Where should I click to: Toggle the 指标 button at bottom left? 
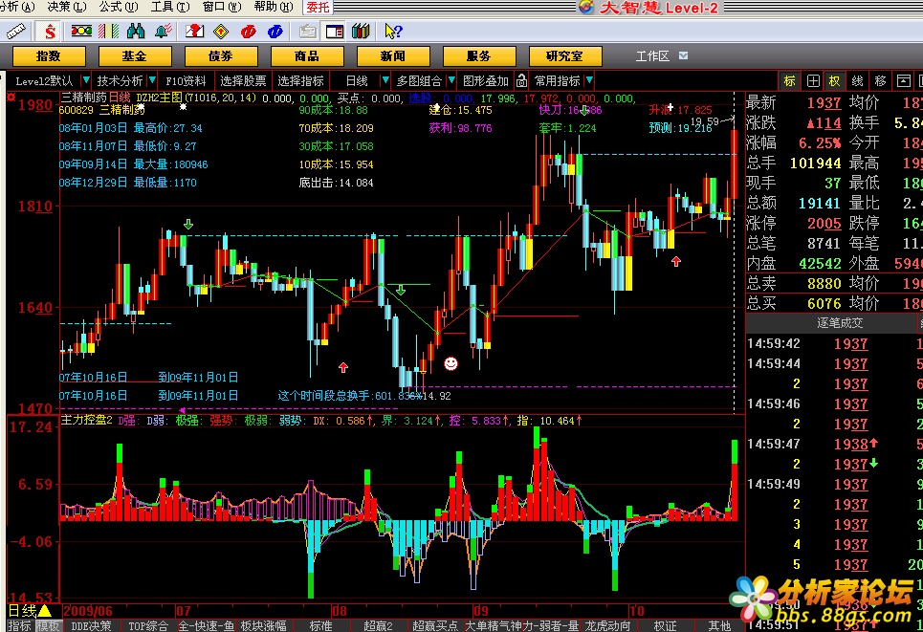20,626
